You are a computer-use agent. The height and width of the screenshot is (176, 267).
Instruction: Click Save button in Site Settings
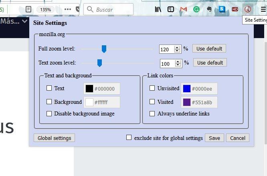tap(214, 138)
